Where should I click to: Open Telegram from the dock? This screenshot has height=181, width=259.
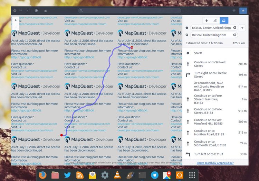tap(154, 175)
